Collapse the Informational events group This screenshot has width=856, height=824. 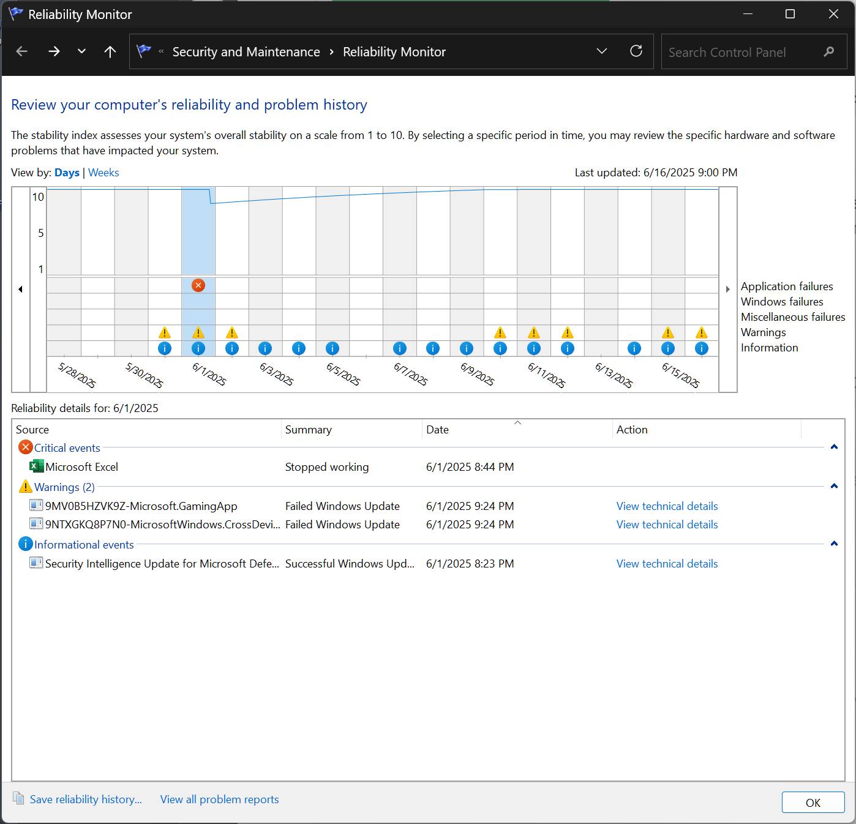coord(834,544)
